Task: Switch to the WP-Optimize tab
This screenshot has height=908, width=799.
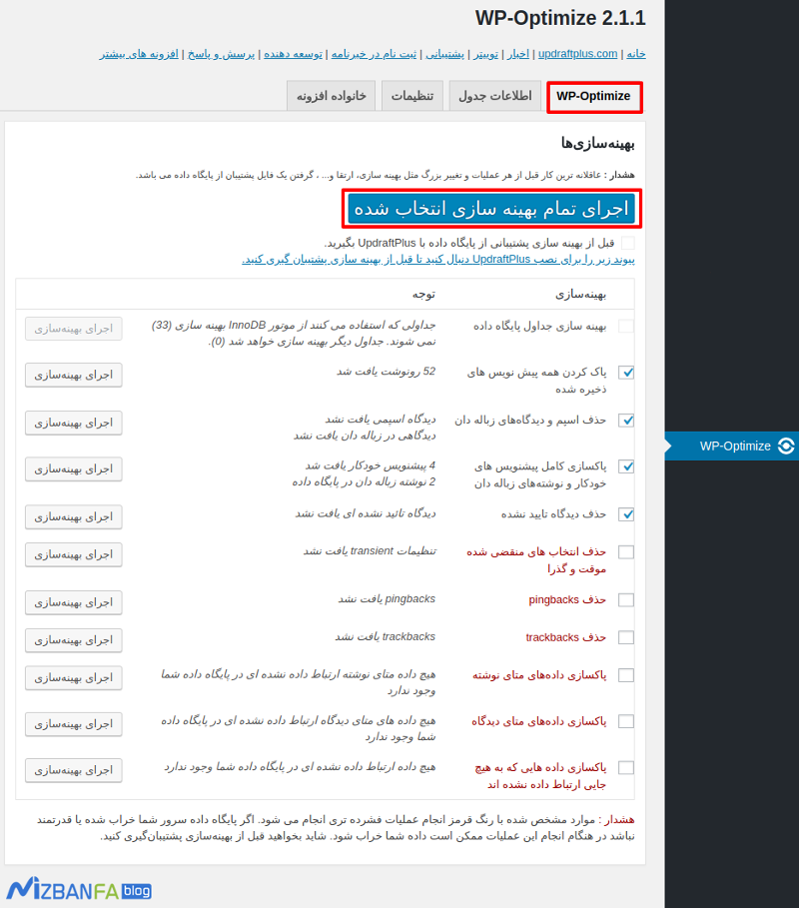Action: click(593, 96)
